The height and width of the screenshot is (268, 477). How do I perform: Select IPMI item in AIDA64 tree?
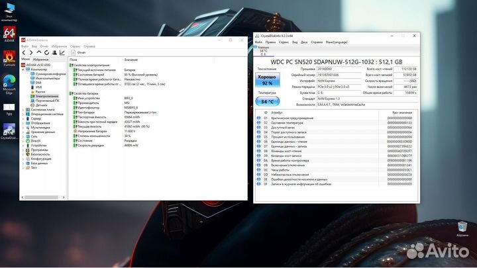pos(36,87)
